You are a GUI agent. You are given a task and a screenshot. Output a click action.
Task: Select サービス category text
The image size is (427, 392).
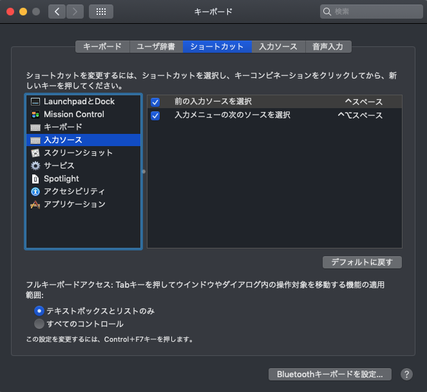point(59,166)
